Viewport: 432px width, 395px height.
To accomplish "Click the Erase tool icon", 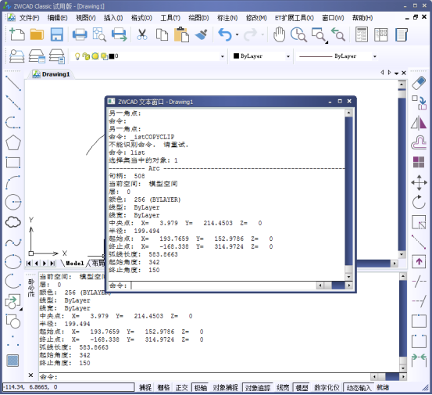I will 419,84.
